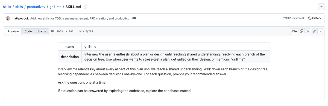The image size is (328, 106).
Task: Open the file History
Action: pyautogui.click(x=314, y=18)
